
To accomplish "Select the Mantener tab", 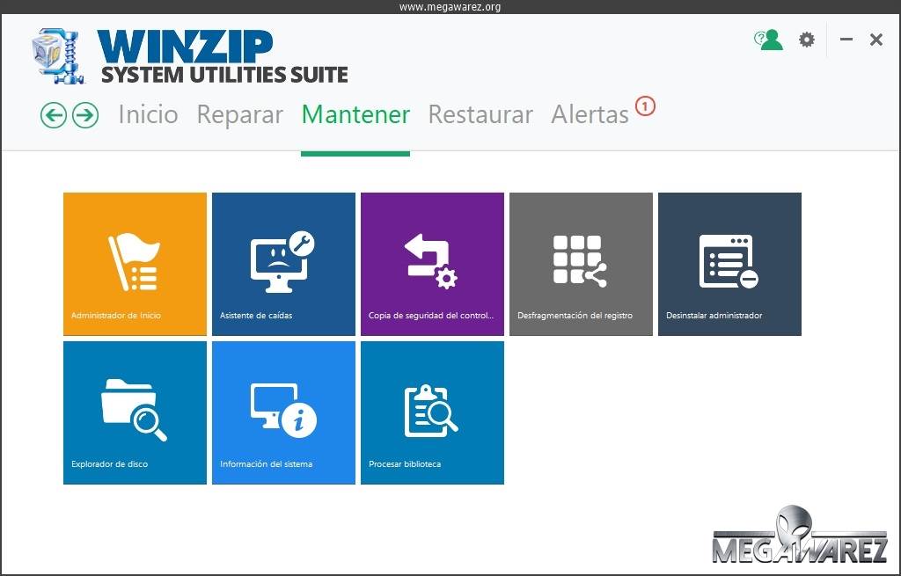I will point(355,114).
